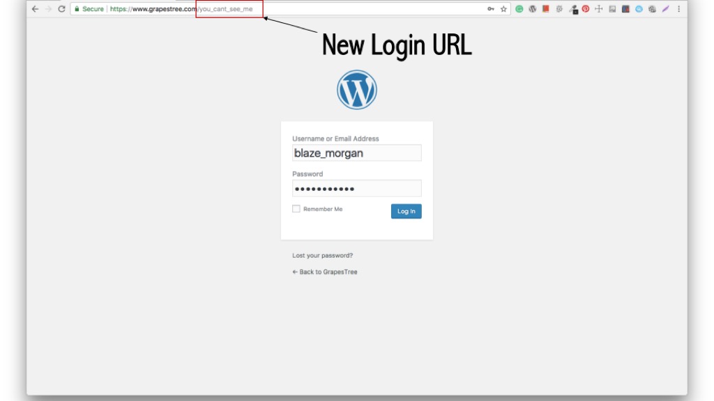Open the red book extension icon
Screen dimensions: 714x401
tap(545, 8)
